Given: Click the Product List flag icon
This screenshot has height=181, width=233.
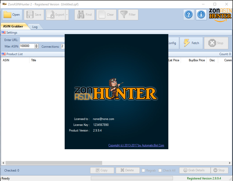Looking at the screenshot, I should [x=4, y=54].
